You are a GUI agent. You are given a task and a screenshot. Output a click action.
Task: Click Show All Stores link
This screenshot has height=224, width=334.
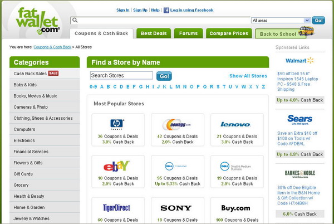point(248,76)
